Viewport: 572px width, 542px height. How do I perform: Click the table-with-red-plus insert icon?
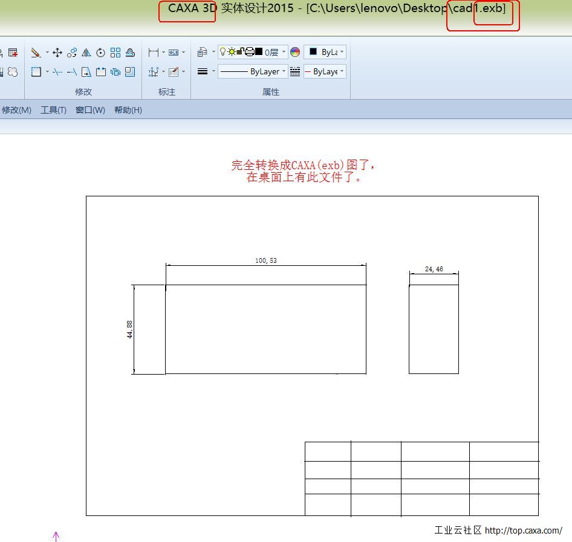(13, 53)
